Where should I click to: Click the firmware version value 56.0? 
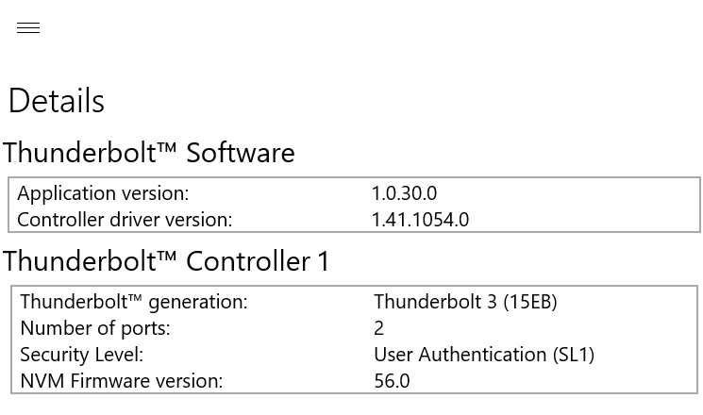392,381
